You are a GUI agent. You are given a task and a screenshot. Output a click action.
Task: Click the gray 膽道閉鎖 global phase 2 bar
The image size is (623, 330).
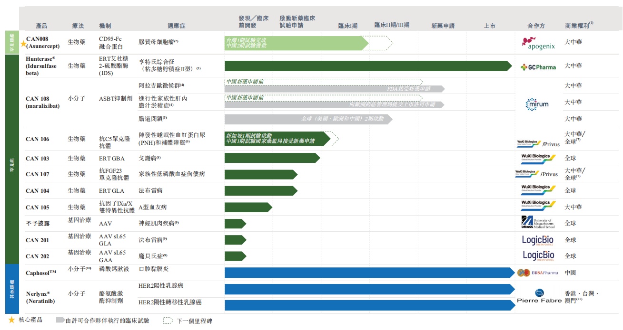pos(308,119)
